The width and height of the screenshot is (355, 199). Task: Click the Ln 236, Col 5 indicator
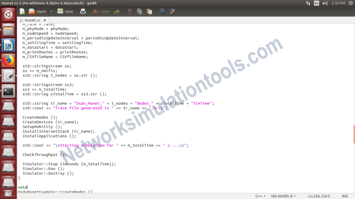pyautogui.click(x=319, y=196)
